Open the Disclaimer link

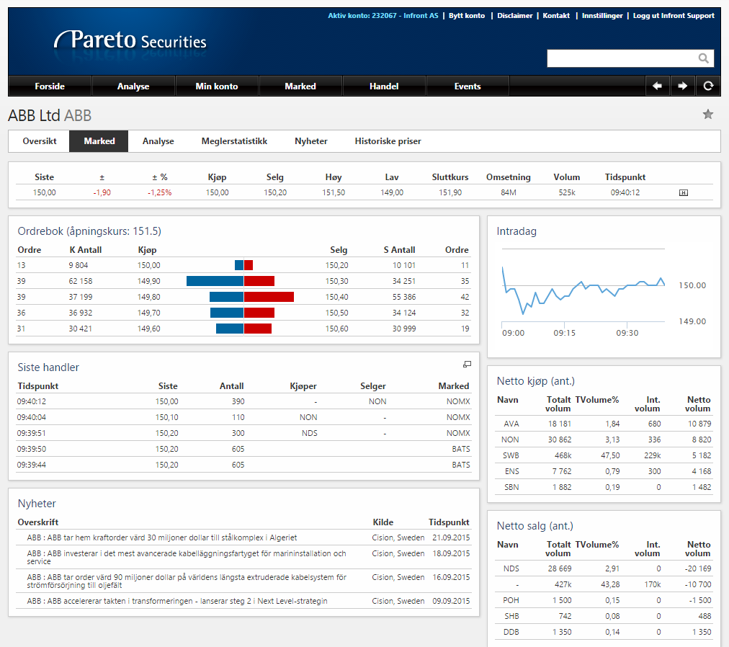514,15
